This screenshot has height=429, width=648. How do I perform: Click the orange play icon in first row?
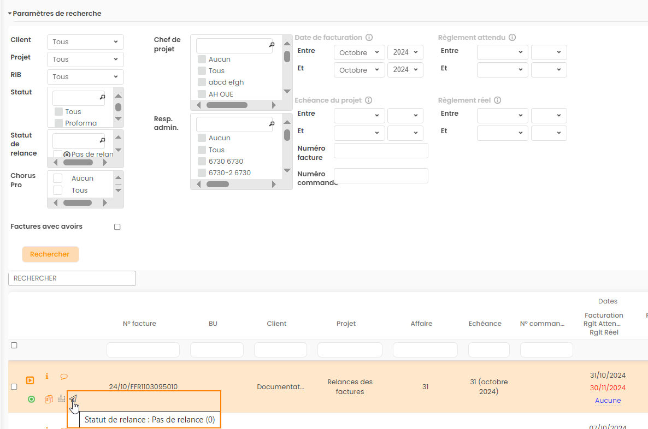coord(31,380)
